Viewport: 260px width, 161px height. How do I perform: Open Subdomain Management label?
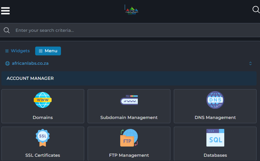click(x=129, y=118)
